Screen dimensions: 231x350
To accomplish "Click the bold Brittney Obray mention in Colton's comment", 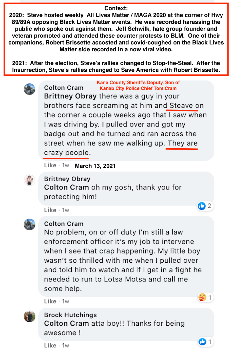I will click(x=70, y=96).
